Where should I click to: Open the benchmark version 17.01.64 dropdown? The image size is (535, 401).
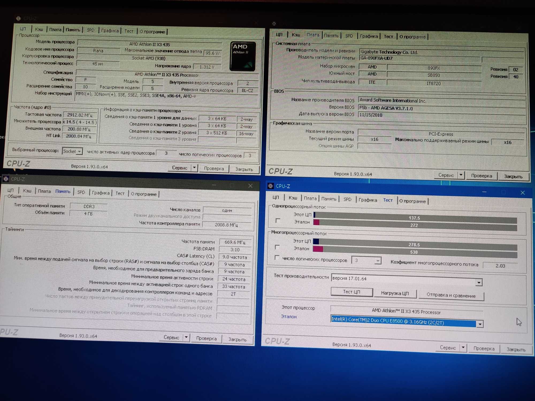[x=407, y=280]
